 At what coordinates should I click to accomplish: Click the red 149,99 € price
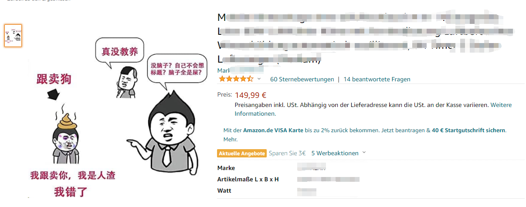251,95
